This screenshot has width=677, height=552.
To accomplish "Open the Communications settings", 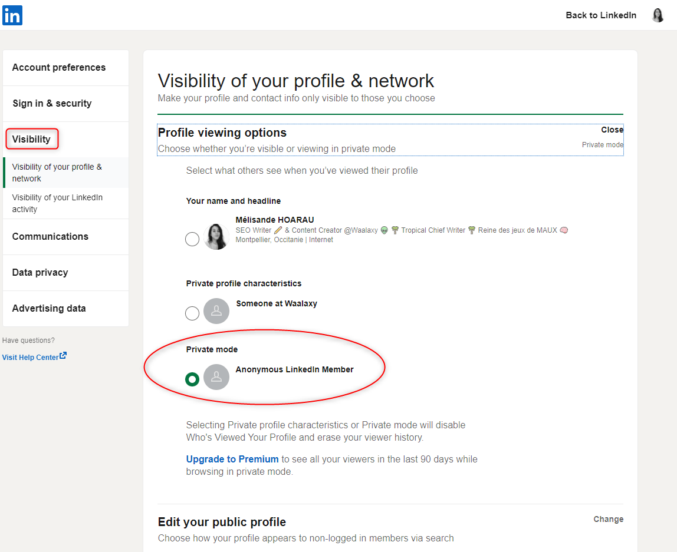I will (50, 236).
